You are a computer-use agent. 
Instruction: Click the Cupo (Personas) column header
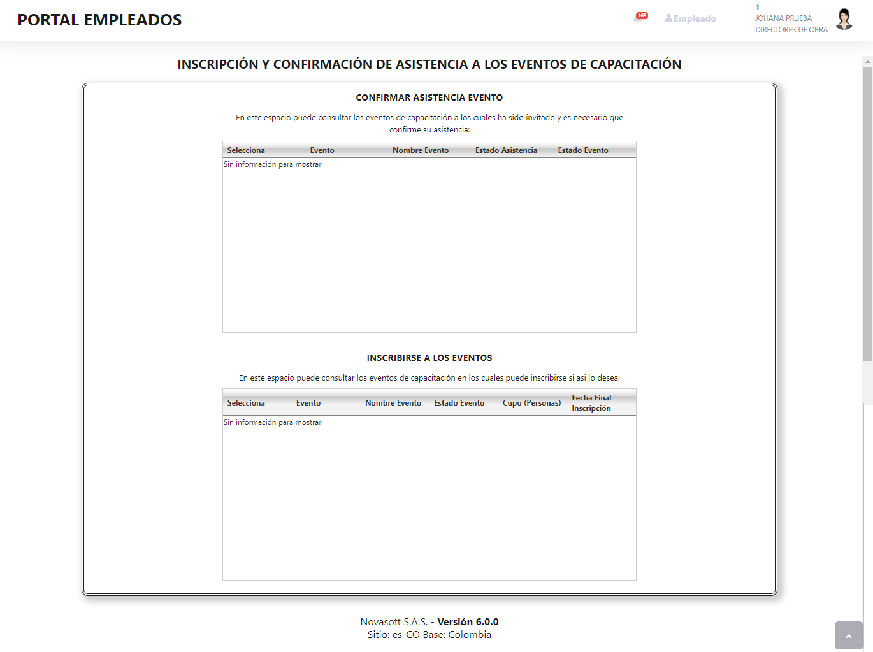click(531, 402)
